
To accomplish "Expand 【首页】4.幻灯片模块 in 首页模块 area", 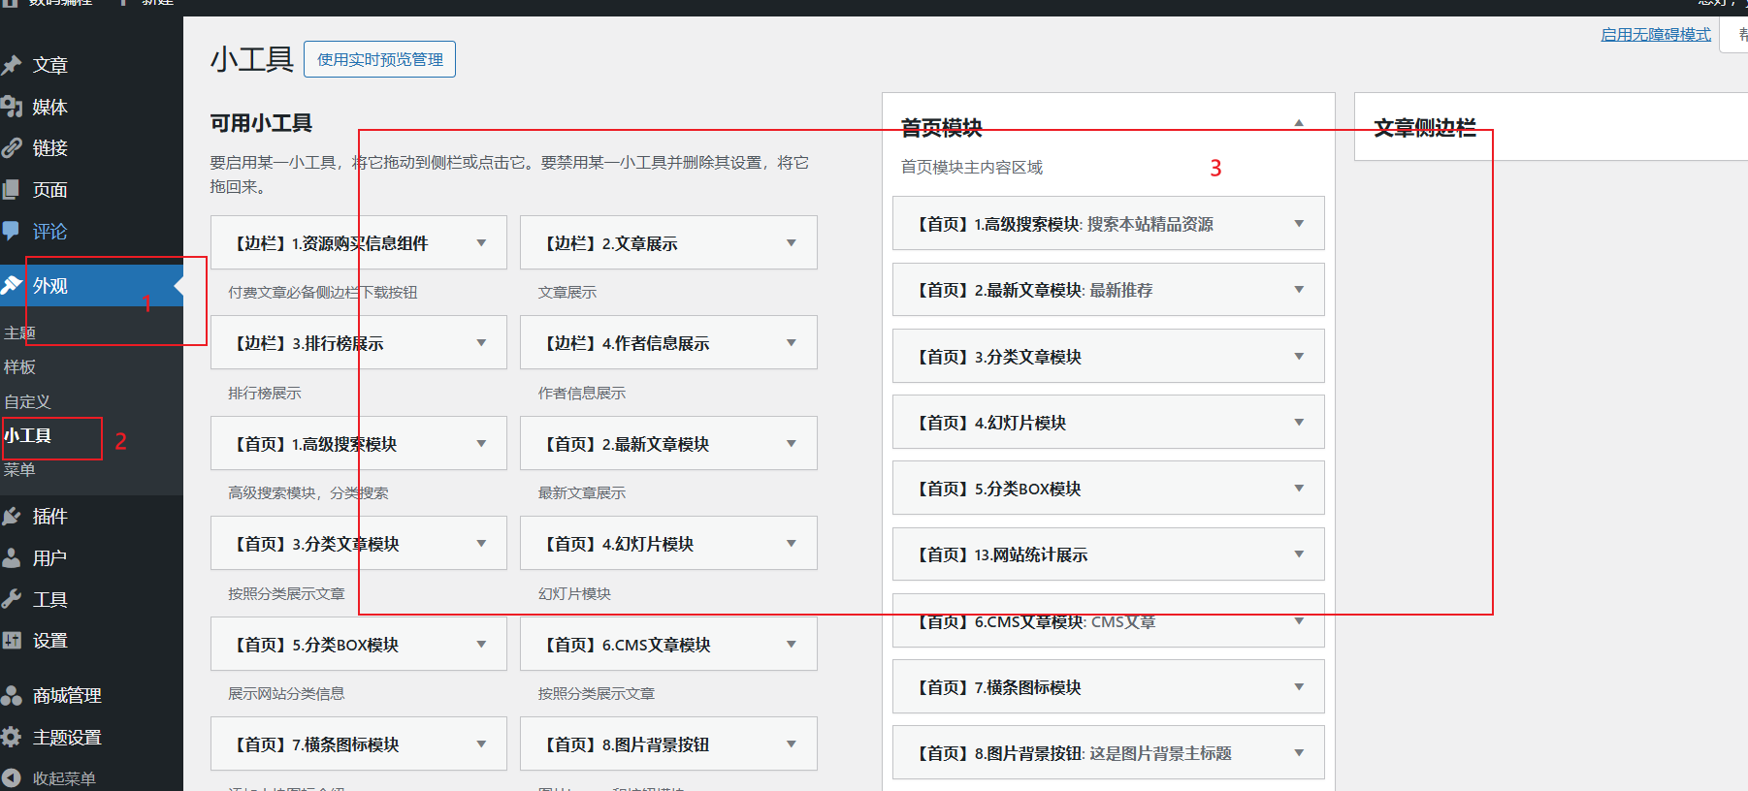I will [1299, 423].
